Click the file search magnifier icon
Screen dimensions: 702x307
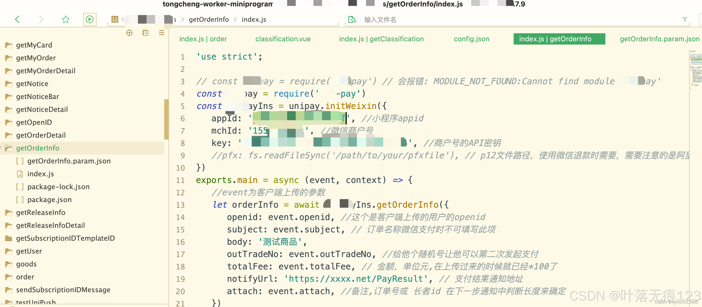pos(352,20)
